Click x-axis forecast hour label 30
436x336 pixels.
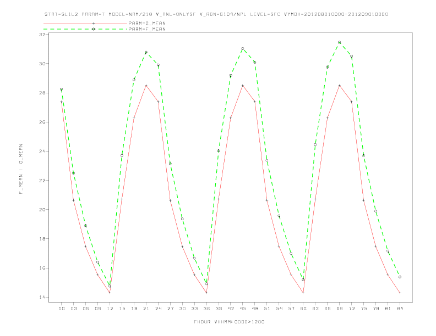(x=182, y=309)
